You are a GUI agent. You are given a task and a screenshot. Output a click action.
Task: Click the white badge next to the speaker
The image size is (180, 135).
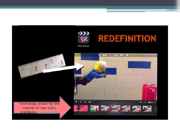(x=104, y=55)
